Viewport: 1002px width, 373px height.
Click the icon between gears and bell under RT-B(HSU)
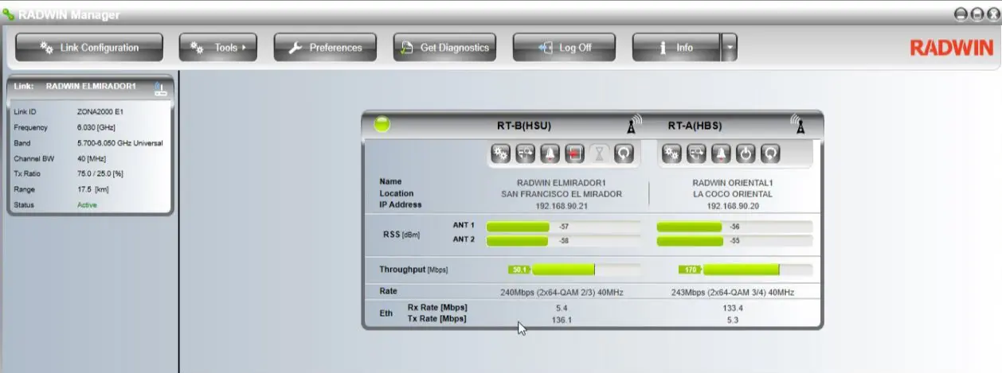pos(525,153)
